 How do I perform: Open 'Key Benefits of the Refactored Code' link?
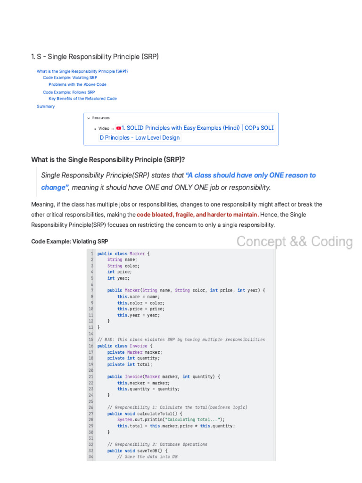(82, 99)
